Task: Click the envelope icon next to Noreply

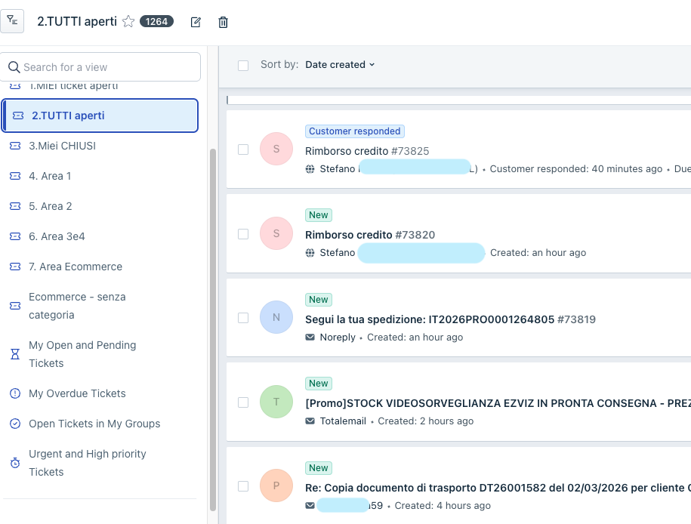Action: point(309,337)
